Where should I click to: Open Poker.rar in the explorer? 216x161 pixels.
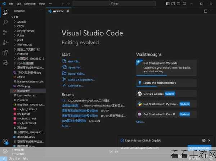[28, 100]
